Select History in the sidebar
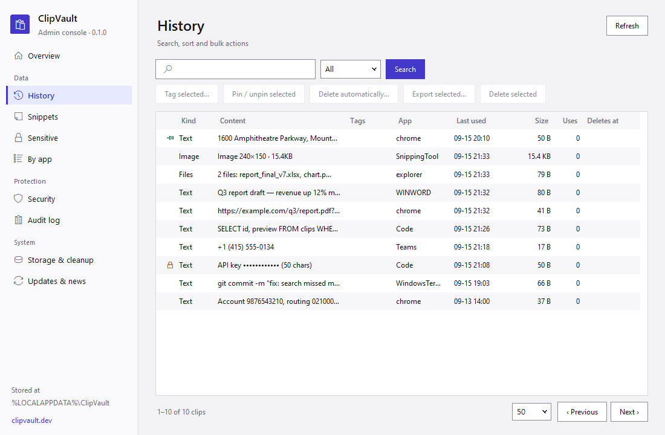This screenshot has width=665, height=435. tap(69, 95)
